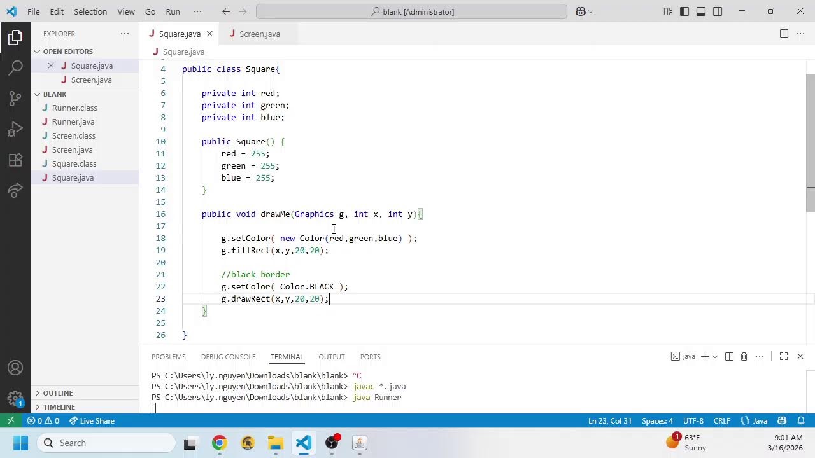
Task: Open the Run and Debug view
Action: (x=15, y=129)
